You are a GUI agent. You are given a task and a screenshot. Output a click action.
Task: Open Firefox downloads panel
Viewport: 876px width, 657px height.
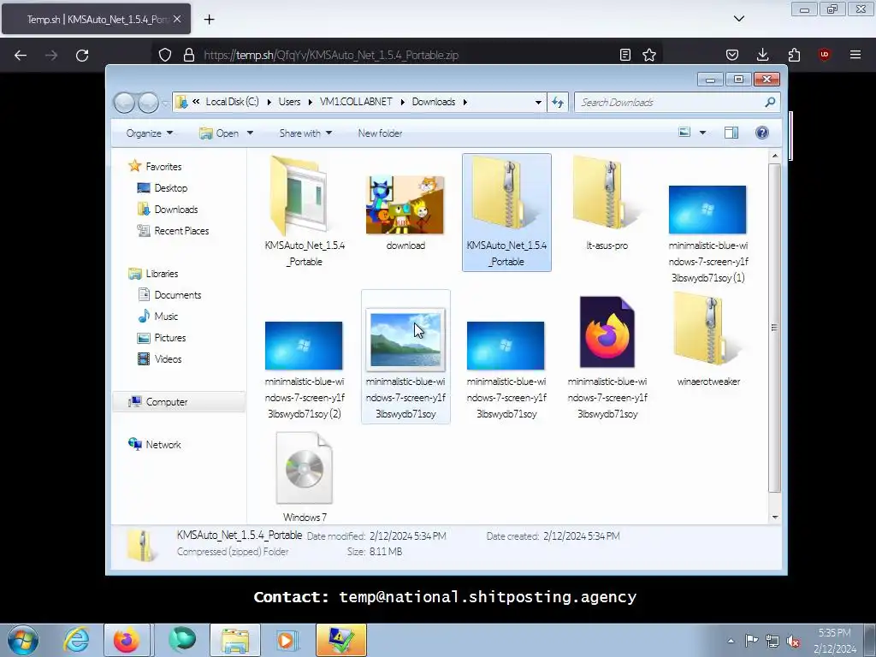click(x=762, y=55)
